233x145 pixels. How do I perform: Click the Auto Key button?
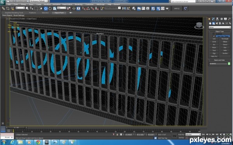[181, 135]
